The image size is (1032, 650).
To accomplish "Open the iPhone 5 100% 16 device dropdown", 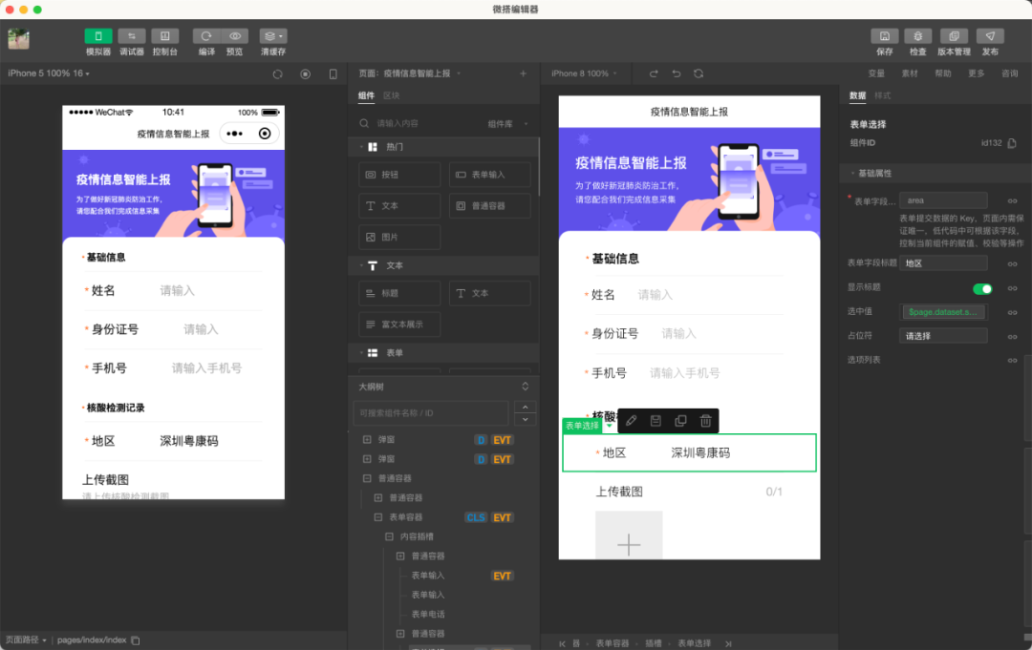I will [x=49, y=73].
